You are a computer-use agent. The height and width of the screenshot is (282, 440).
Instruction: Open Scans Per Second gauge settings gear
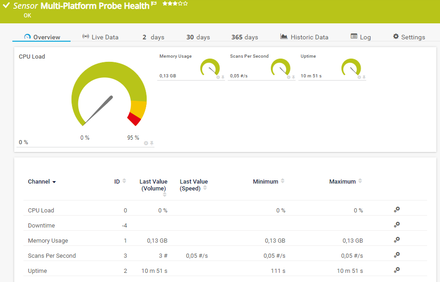[289, 77]
